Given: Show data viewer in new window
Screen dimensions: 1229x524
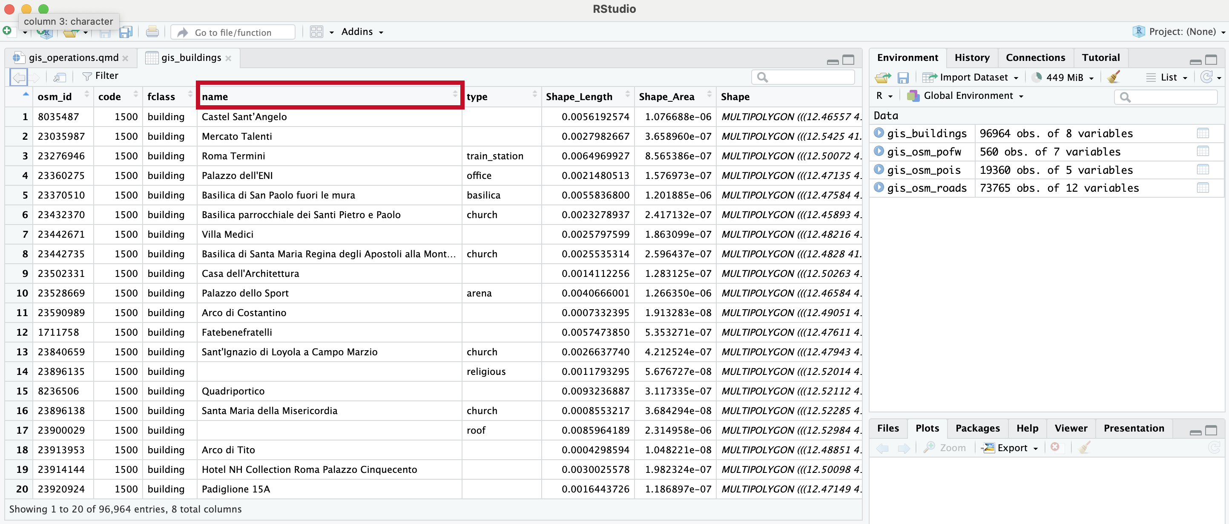Looking at the screenshot, I should click(60, 76).
